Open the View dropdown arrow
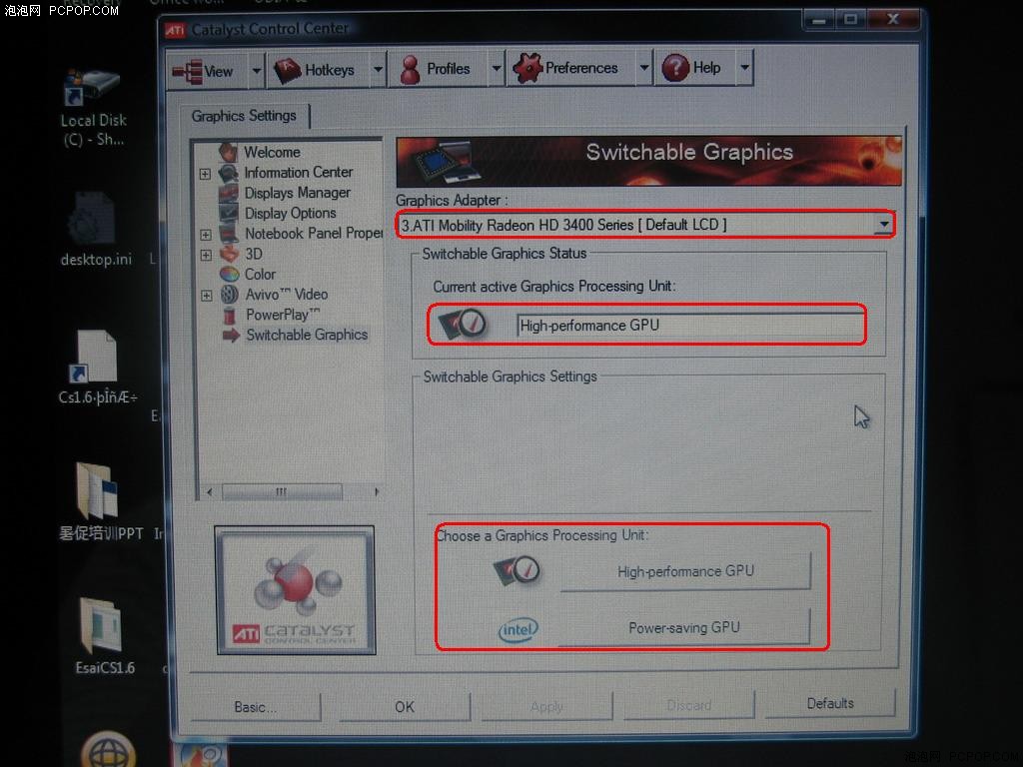 point(257,71)
